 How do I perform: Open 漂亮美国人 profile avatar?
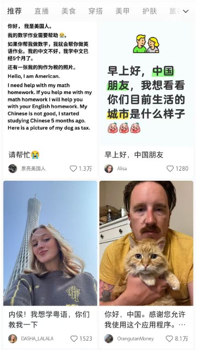pos(13,168)
